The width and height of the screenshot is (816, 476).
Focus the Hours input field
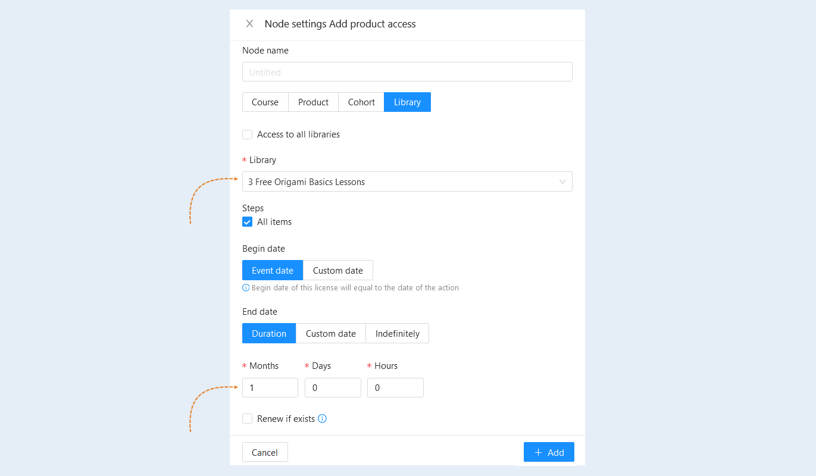[395, 387]
